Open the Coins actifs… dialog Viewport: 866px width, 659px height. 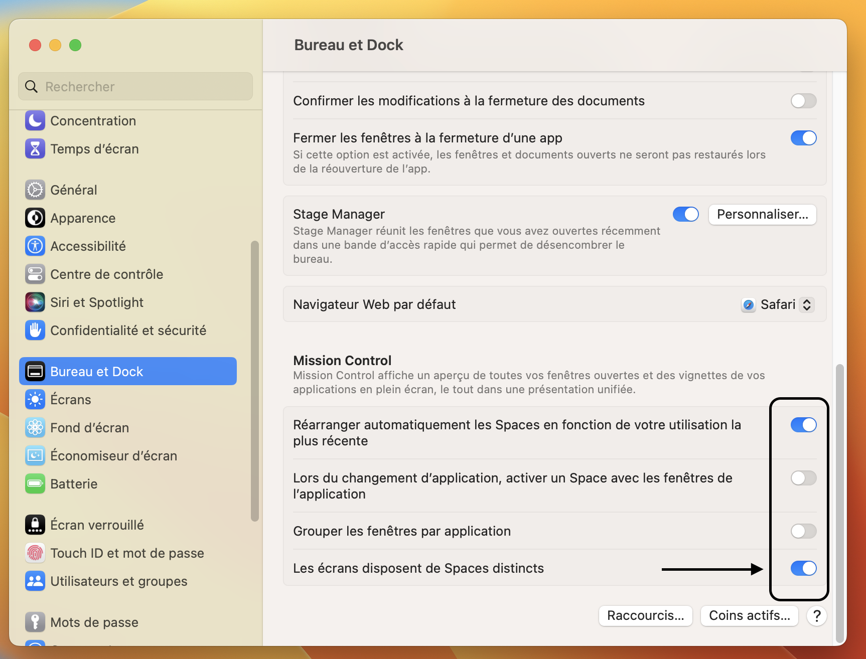point(749,615)
